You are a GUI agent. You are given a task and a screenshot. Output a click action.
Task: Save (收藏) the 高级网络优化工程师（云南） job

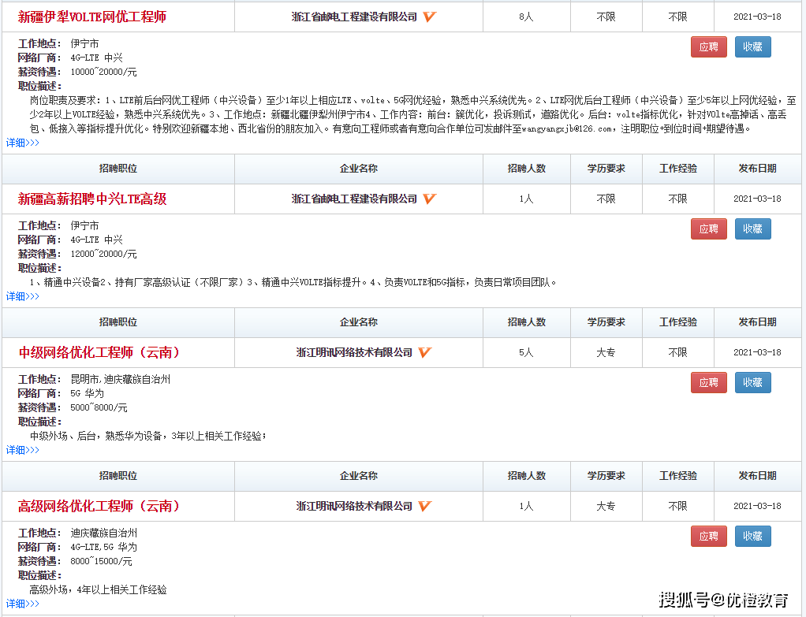tap(753, 536)
